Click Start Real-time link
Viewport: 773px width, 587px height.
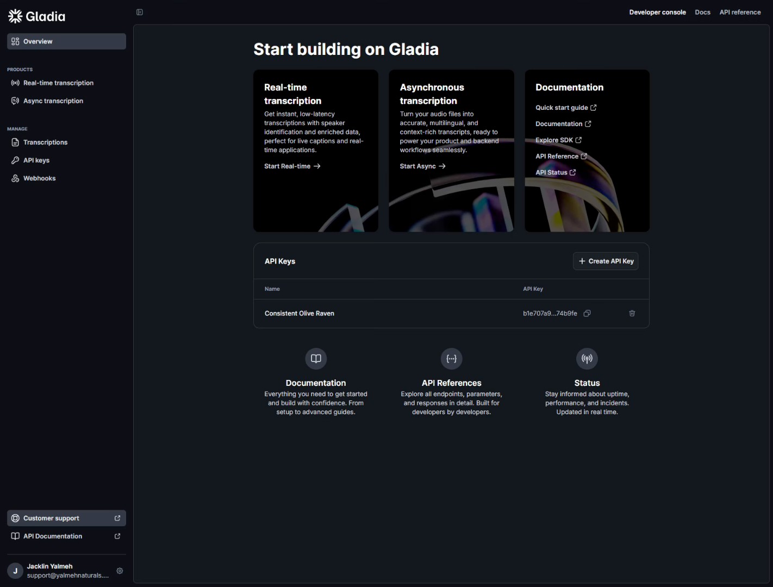(292, 166)
